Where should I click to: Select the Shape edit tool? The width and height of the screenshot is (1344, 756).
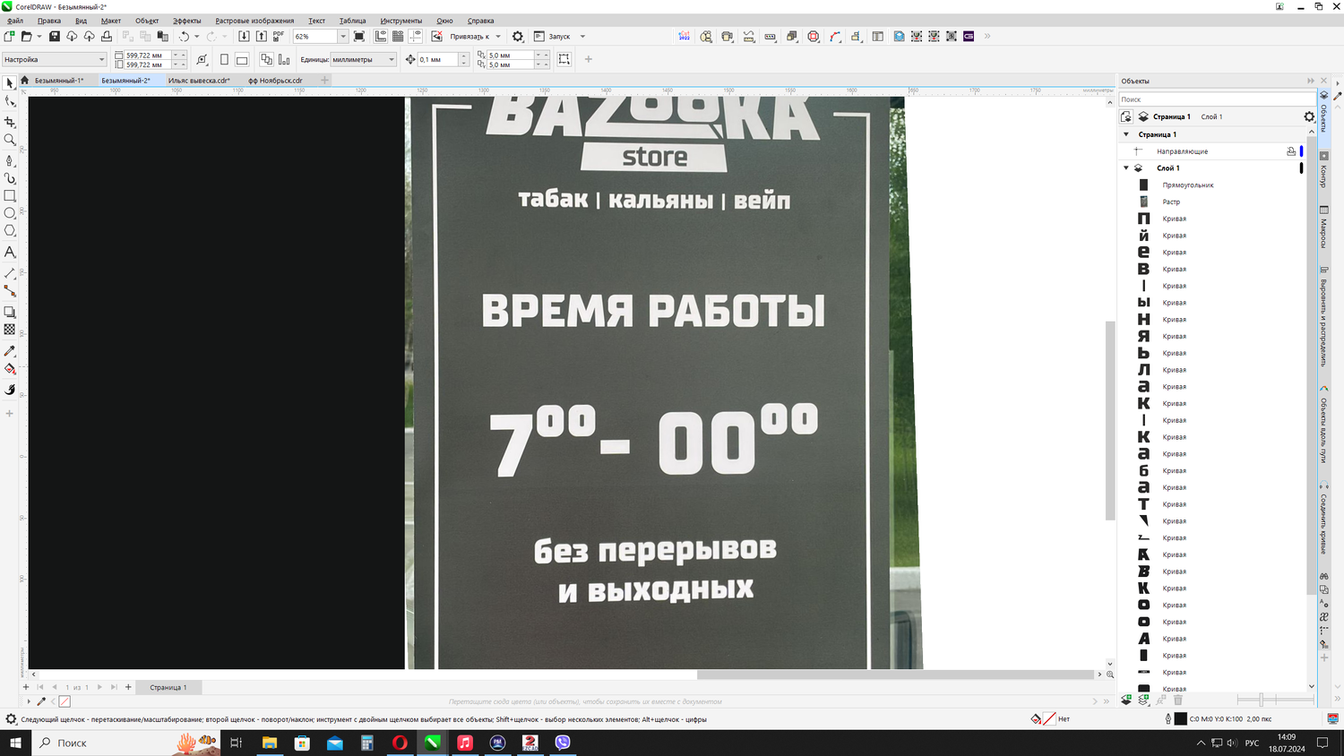point(10,102)
